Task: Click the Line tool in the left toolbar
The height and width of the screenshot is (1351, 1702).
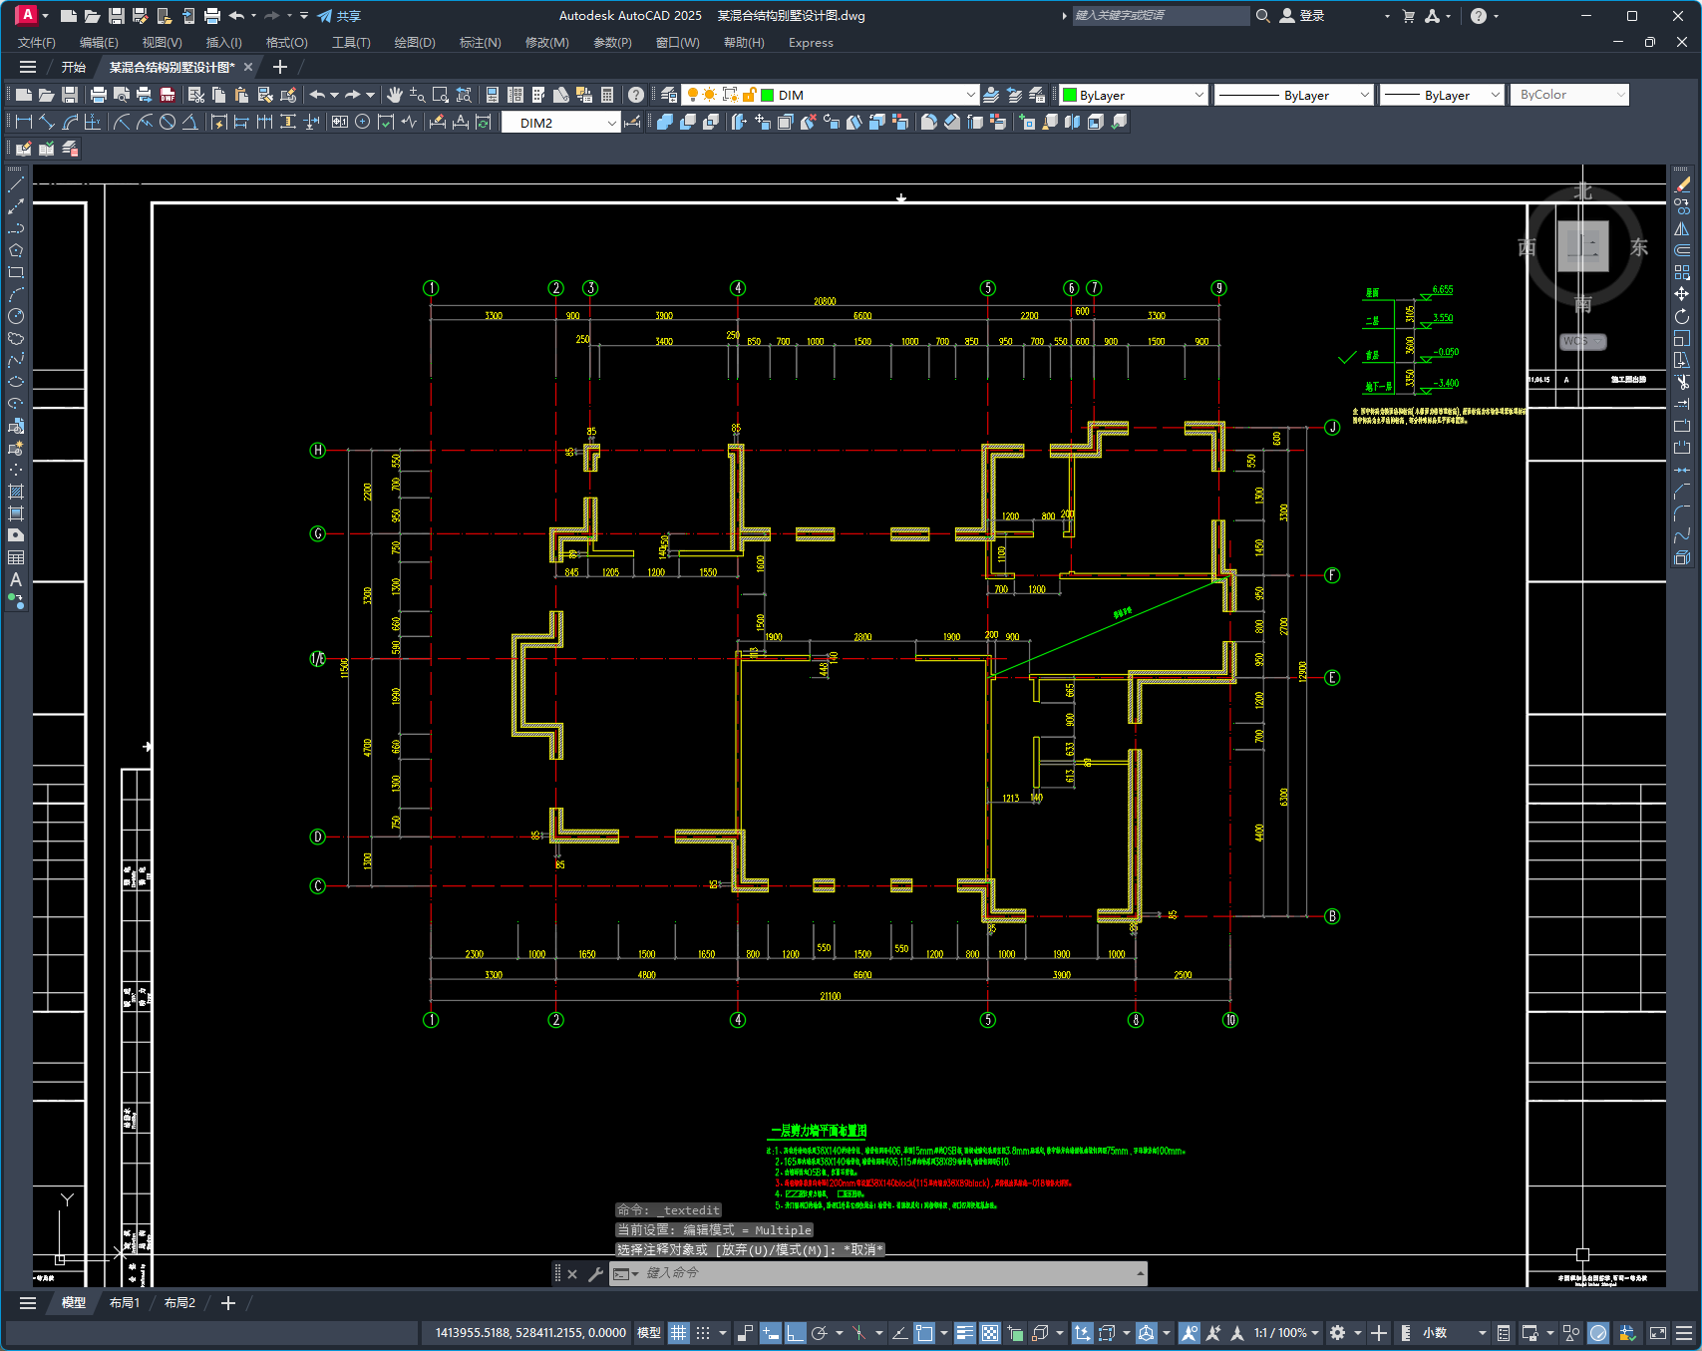Action: click(16, 184)
